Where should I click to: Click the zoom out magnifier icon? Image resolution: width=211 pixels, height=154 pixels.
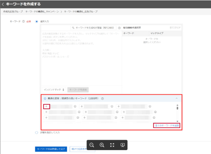click(x=92, y=145)
